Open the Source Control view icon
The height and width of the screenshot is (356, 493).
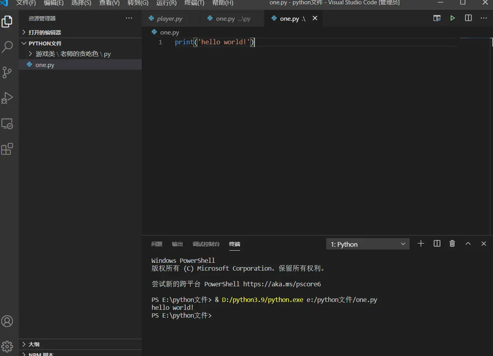pyautogui.click(x=7, y=72)
